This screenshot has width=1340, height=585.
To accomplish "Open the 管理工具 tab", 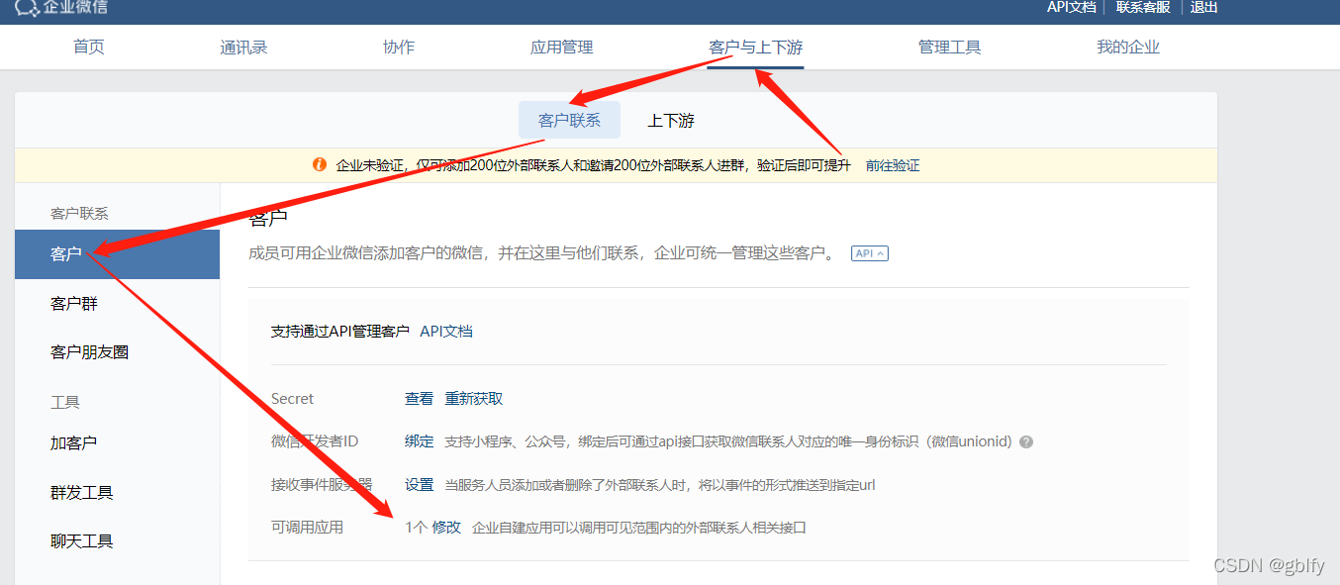I will pyautogui.click(x=950, y=47).
